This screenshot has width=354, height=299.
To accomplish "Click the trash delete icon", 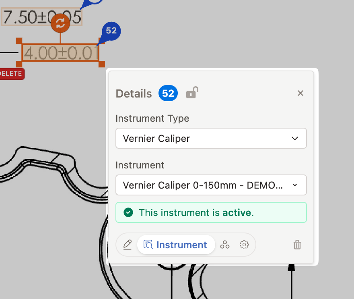I will [x=297, y=245].
